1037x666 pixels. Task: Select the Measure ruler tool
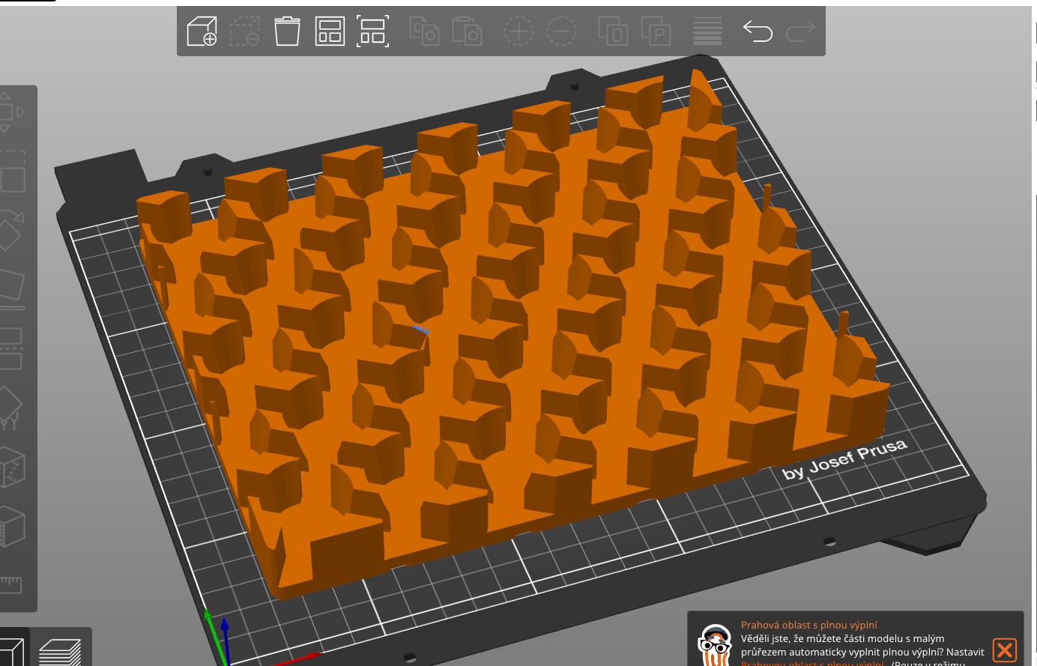coord(10,584)
